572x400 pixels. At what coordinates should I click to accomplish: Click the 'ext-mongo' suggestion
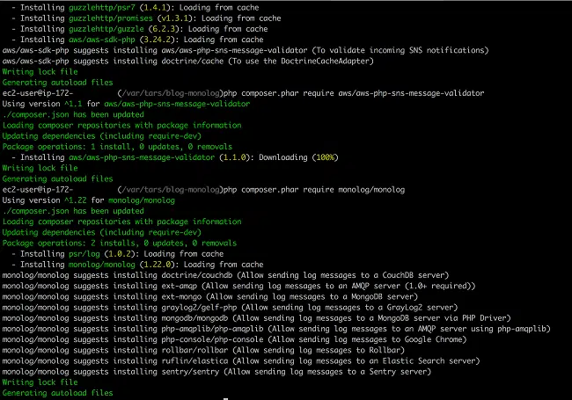181,296
